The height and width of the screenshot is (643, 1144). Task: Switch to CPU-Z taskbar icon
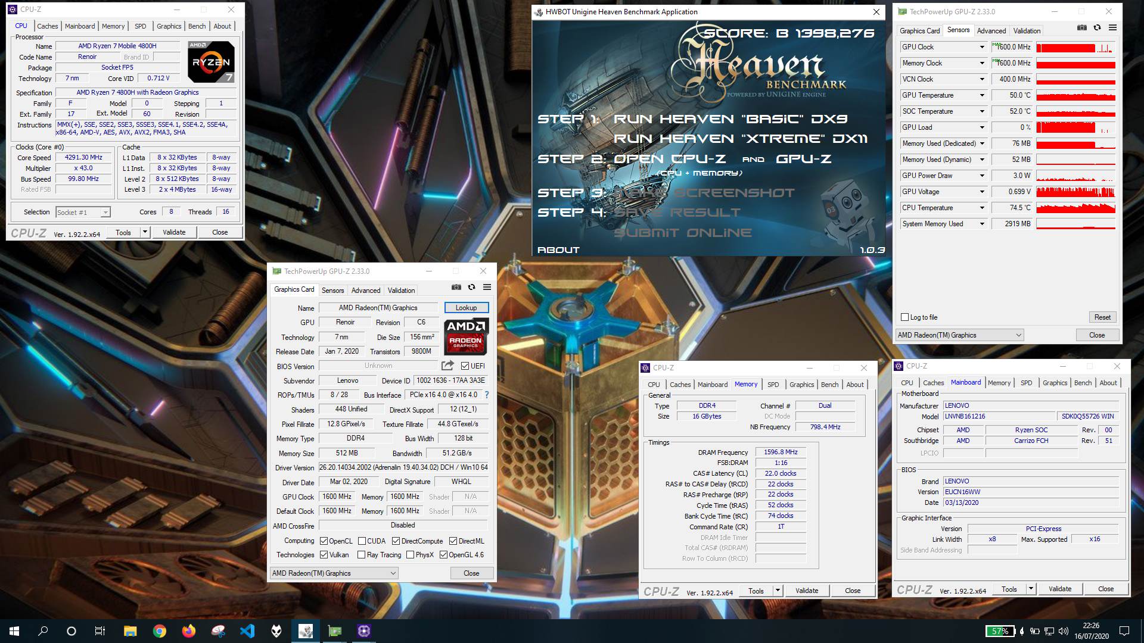tap(364, 631)
